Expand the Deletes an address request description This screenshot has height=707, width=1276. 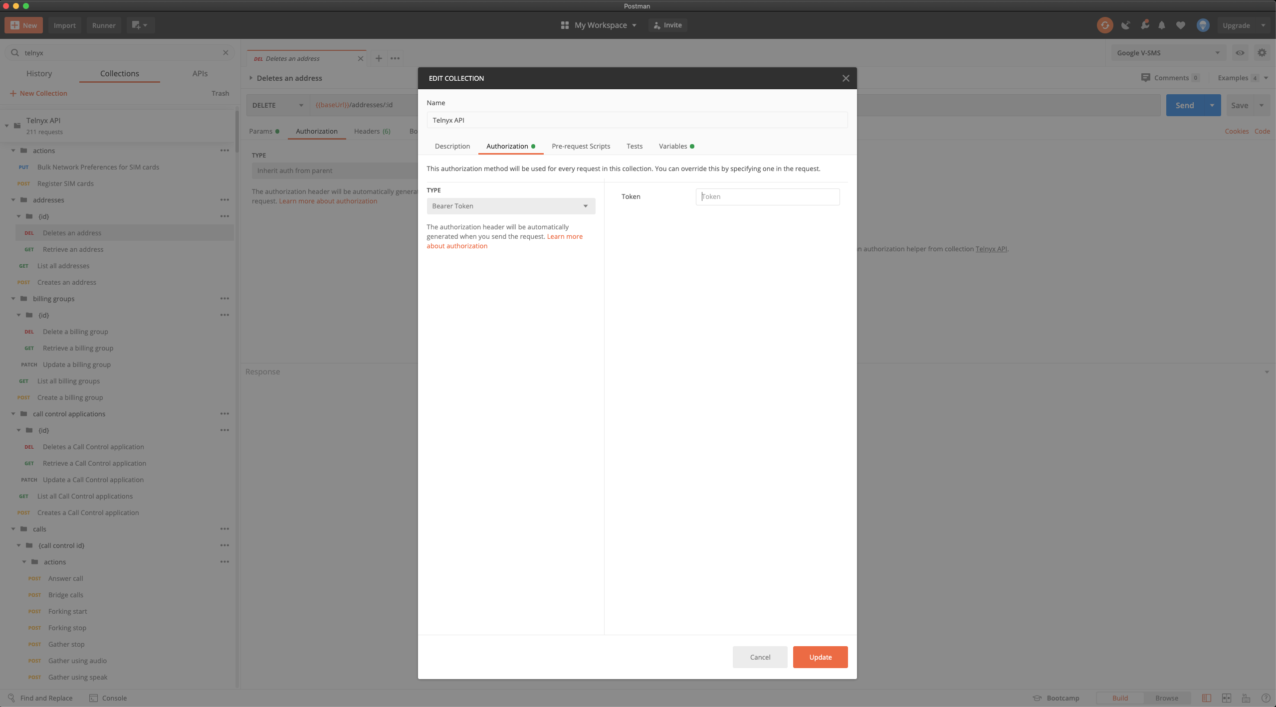[251, 78]
